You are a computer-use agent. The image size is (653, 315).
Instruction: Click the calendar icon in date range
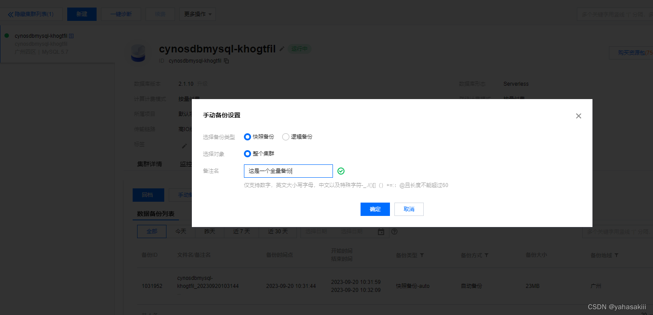click(x=381, y=231)
